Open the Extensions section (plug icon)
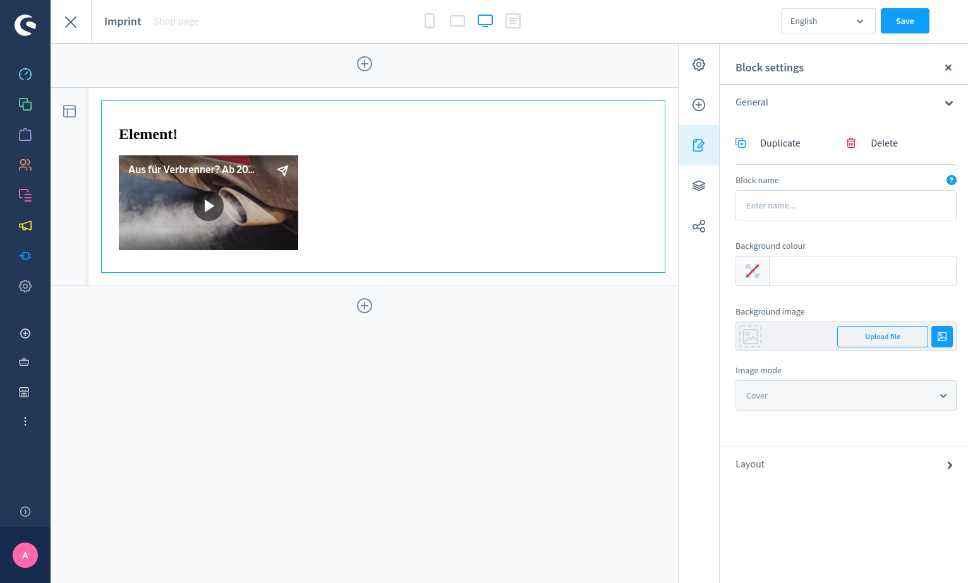 (x=25, y=256)
